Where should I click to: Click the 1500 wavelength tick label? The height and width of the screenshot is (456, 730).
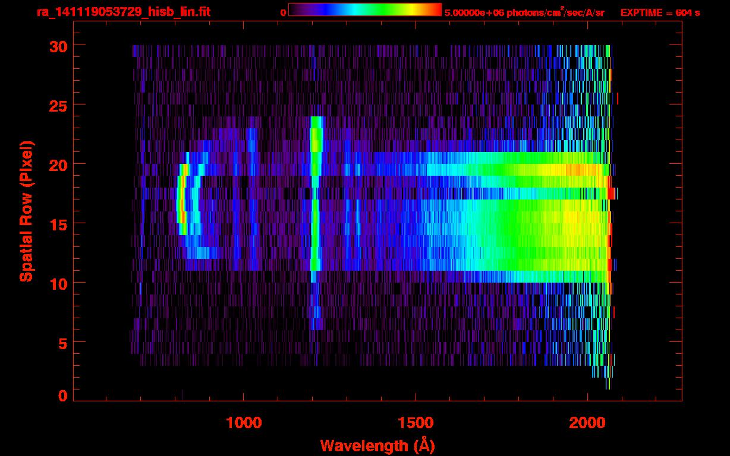pos(416,423)
